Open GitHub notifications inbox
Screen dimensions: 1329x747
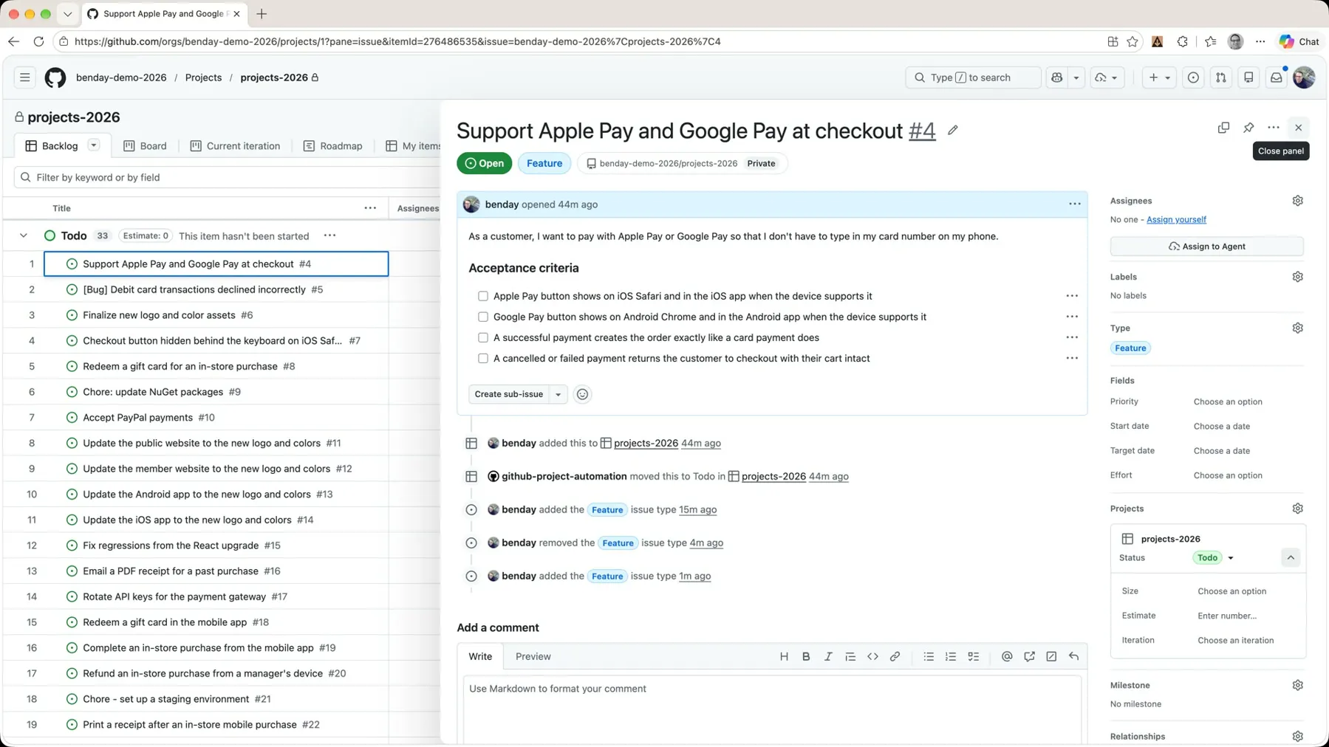coord(1276,78)
